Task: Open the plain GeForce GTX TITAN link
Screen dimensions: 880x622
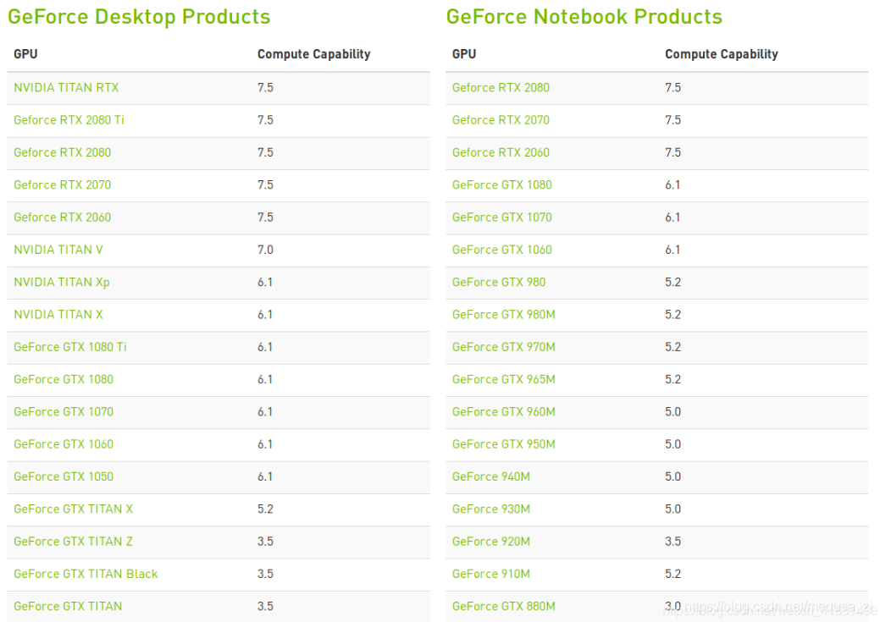Action: pyautogui.click(x=68, y=606)
